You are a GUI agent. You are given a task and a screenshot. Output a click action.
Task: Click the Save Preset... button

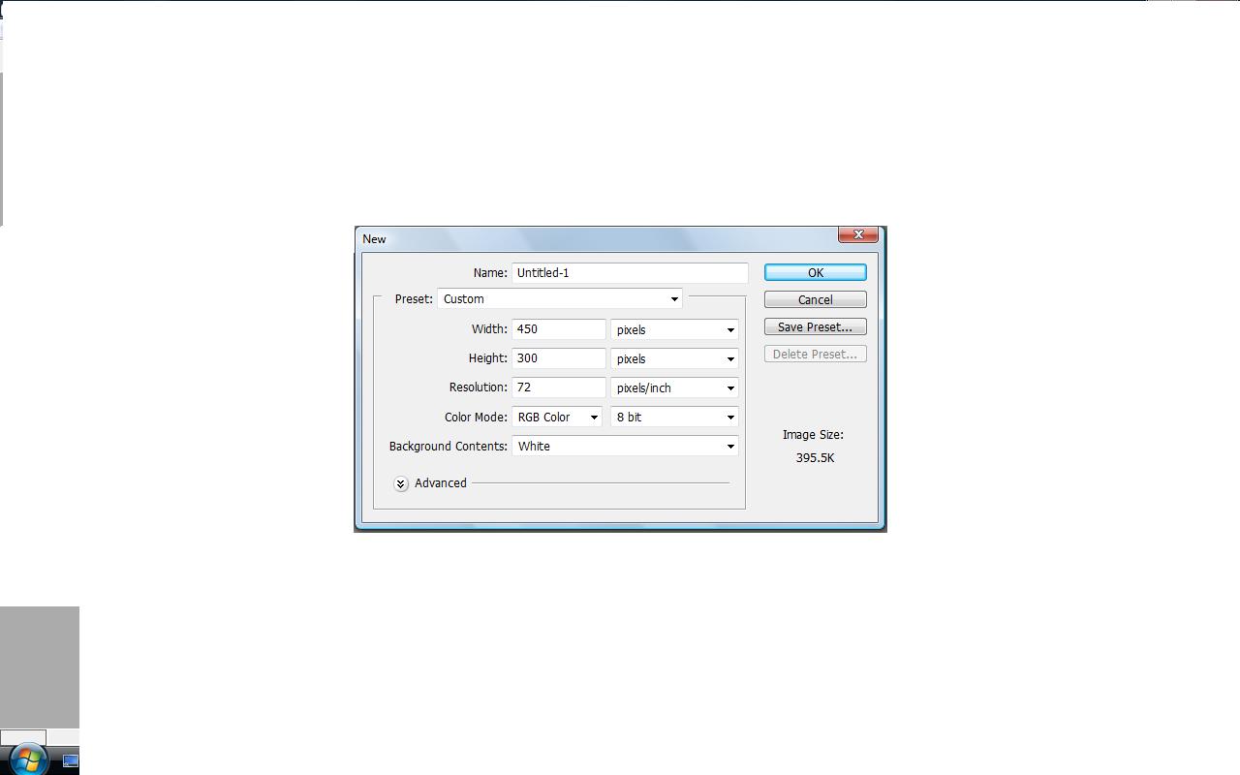[815, 327]
